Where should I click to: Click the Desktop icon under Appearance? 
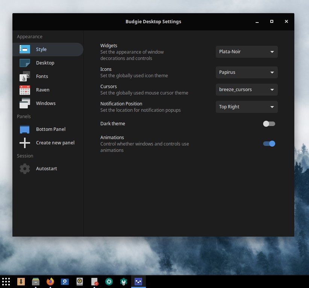point(25,63)
